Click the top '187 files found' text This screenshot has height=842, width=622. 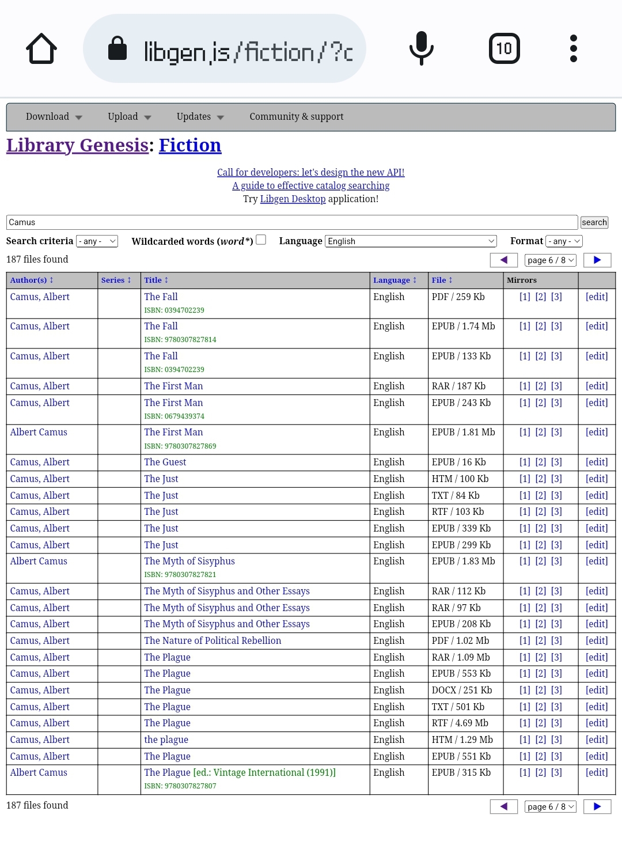[x=37, y=259]
